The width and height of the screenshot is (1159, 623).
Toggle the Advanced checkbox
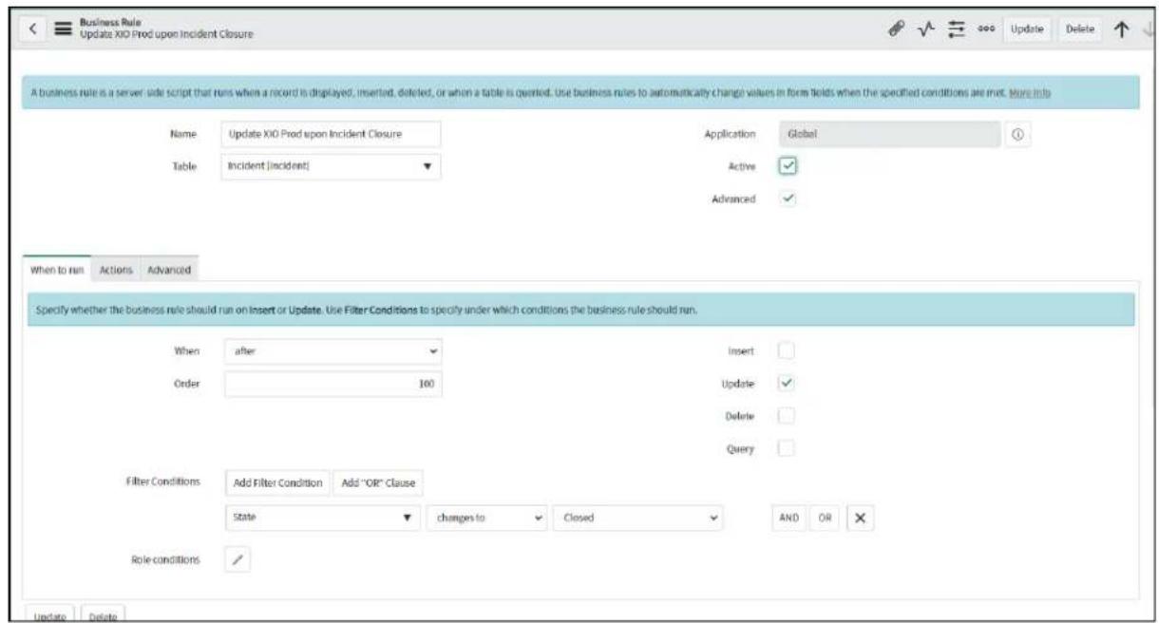click(x=788, y=199)
